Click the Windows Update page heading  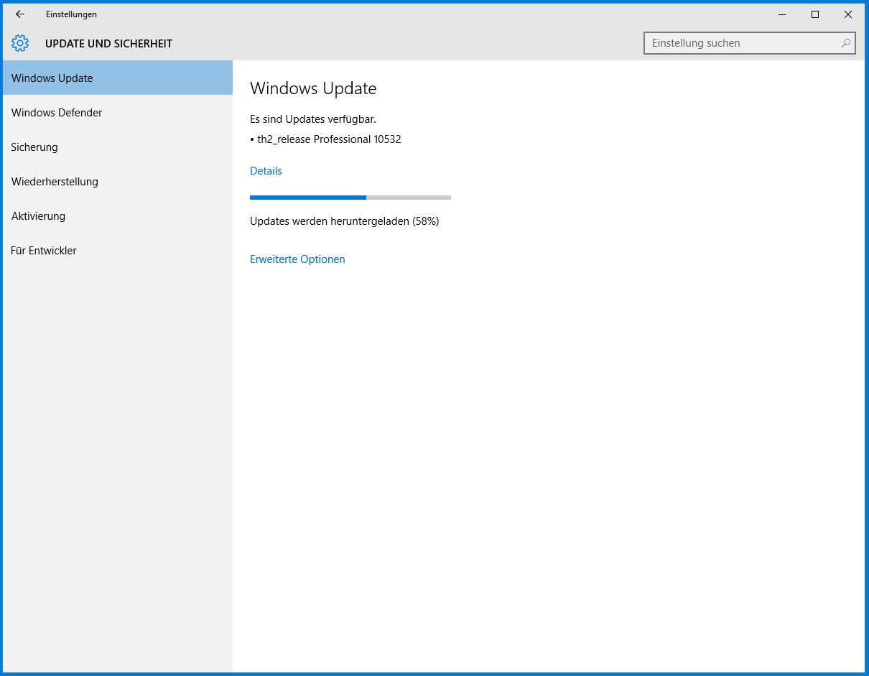coord(313,88)
